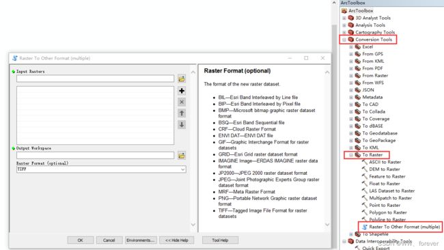Click the JSON toolset icon
The height and width of the screenshot is (250, 444).
[358, 90]
